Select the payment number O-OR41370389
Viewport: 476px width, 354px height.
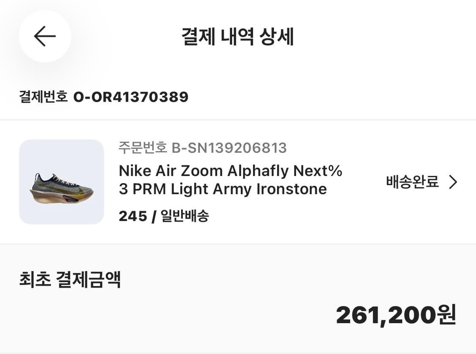click(132, 96)
